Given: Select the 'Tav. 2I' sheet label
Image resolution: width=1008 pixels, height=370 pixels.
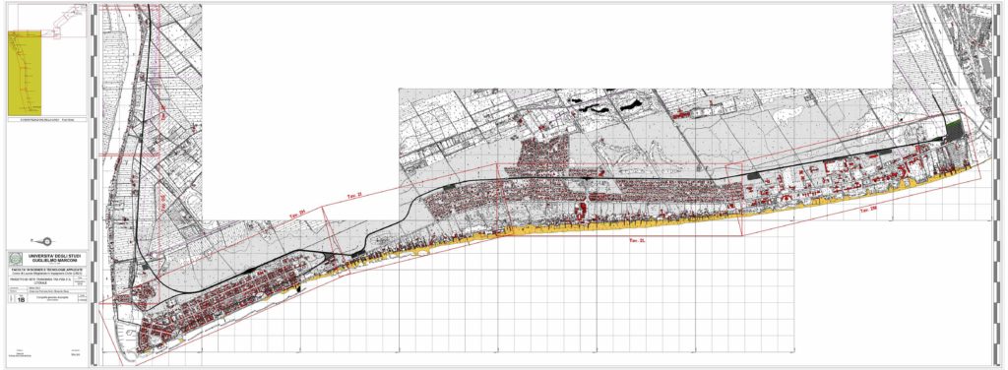Looking at the screenshot, I should click(355, 195).
